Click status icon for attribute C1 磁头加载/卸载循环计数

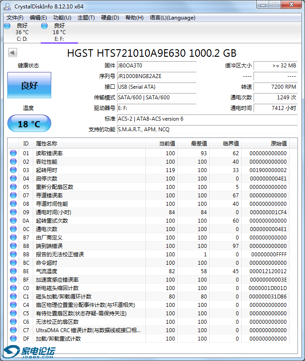coord(13,296)
